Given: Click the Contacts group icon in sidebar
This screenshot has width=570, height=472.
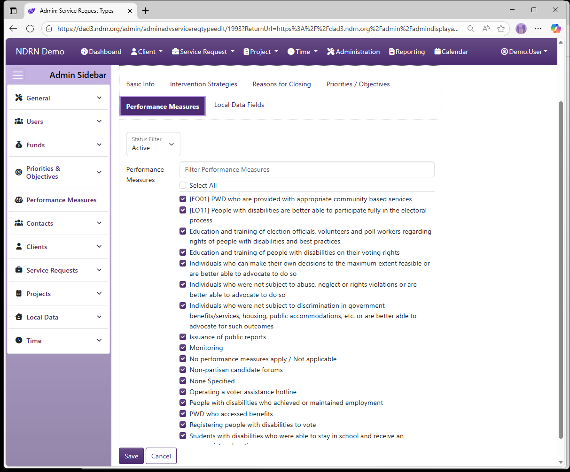Looking at the screenshot, I should (19, 223).
